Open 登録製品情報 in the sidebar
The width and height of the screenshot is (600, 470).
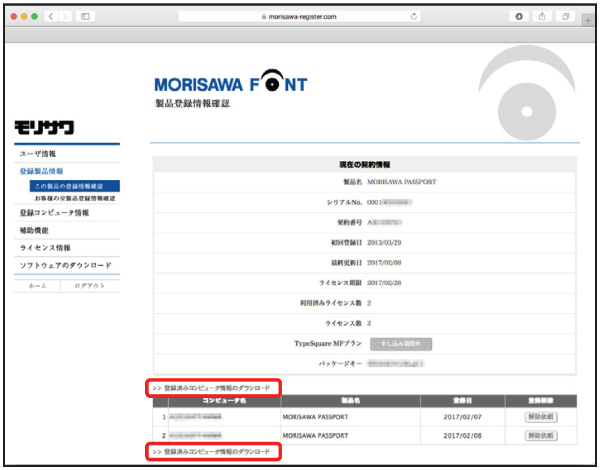[x=41, y=172]
